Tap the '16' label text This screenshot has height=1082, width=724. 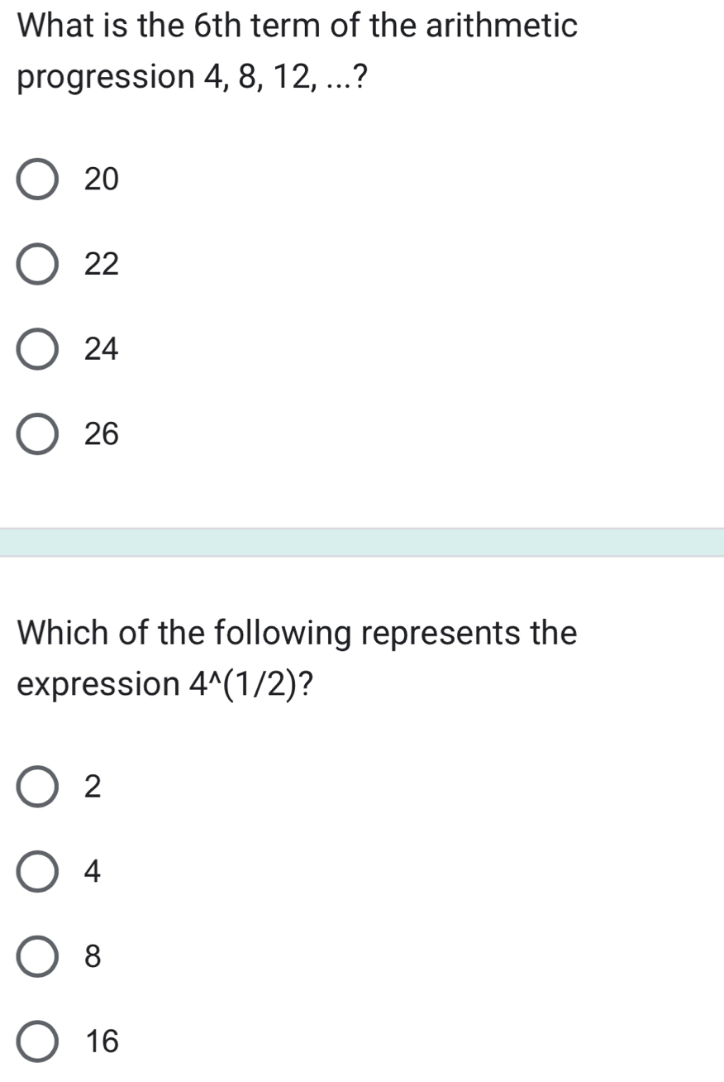point(102,1041)
